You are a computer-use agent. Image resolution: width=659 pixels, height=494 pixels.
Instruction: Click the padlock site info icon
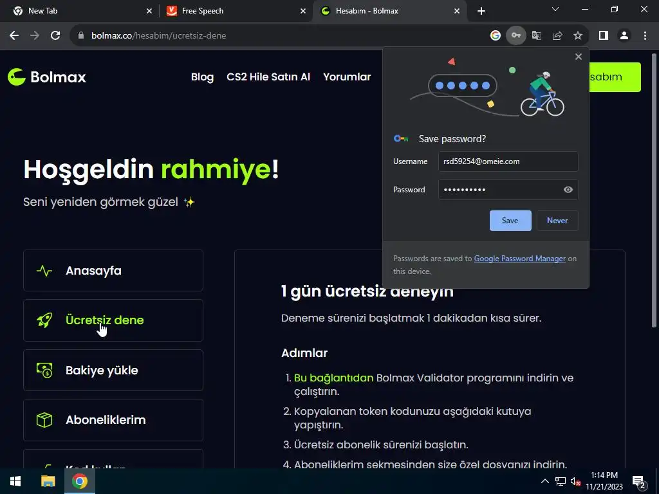click(x=81, y=36)
